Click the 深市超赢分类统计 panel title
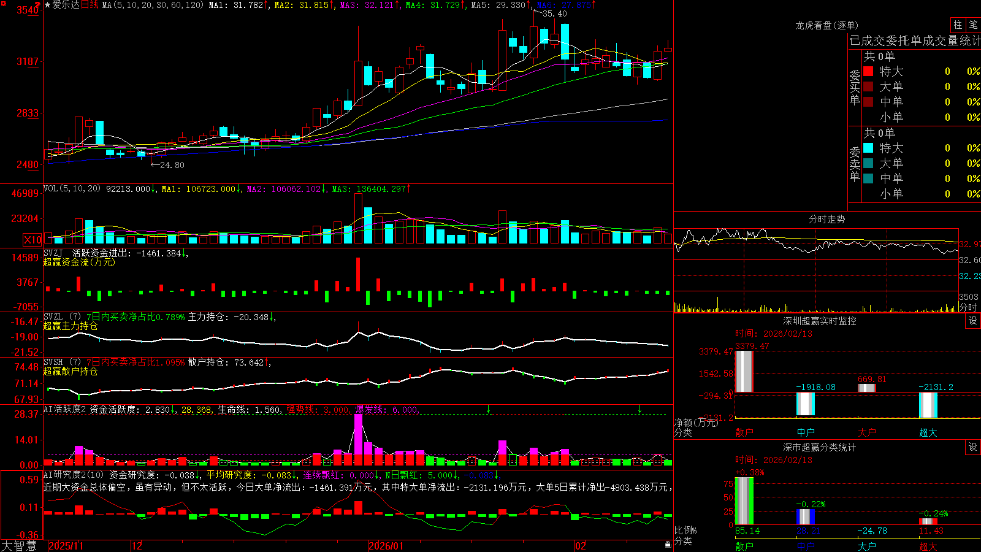 coord(820,447)
